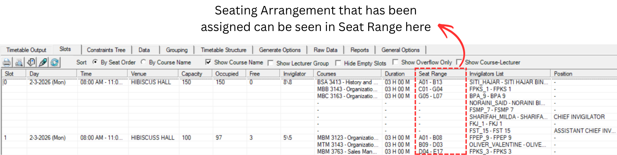The height and width of the screenshot is (155, 617).
Task: Click invigilator FSMP_7 - FSMP 7
Action: click(491, 110)
